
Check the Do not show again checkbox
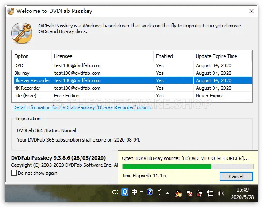point(14,173)
